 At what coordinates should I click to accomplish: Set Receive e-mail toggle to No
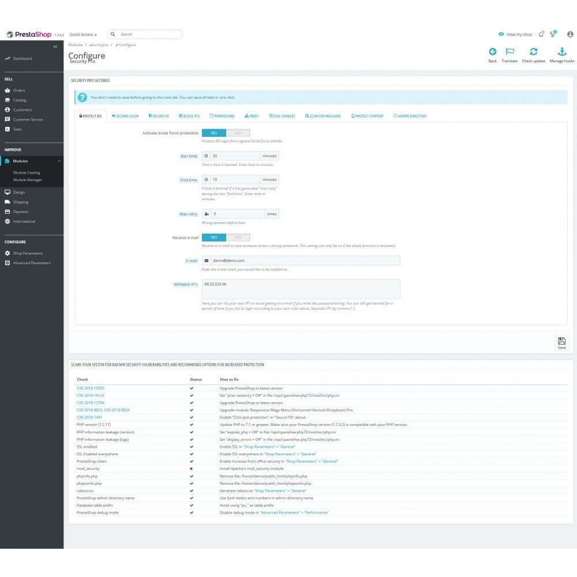click(238, 237)
